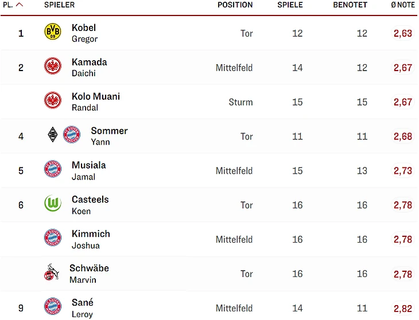Click Kobel's 2,63 rating badge

pyautogui.click(x=402, y=33)
